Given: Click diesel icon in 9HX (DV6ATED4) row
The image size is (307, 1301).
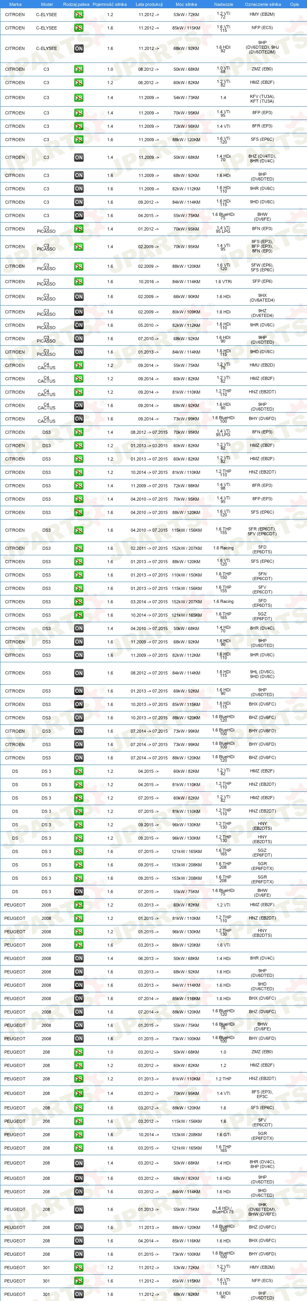Looking at the screenshot, I should point(79,297).
